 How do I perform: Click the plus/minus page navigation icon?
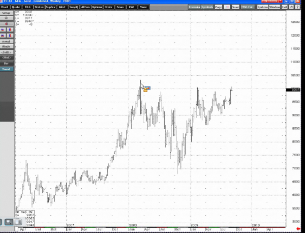click(227, 8)
